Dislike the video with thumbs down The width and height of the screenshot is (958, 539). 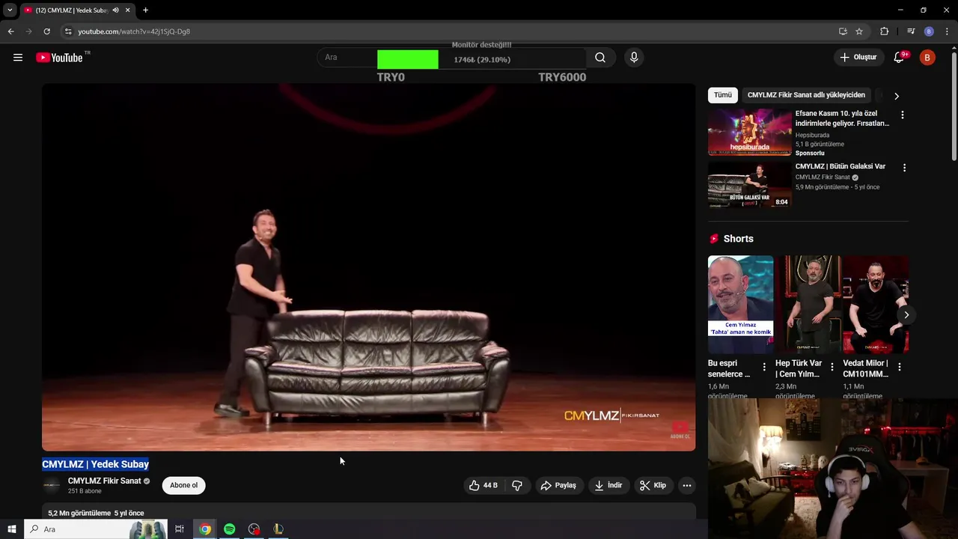point(517,485)
